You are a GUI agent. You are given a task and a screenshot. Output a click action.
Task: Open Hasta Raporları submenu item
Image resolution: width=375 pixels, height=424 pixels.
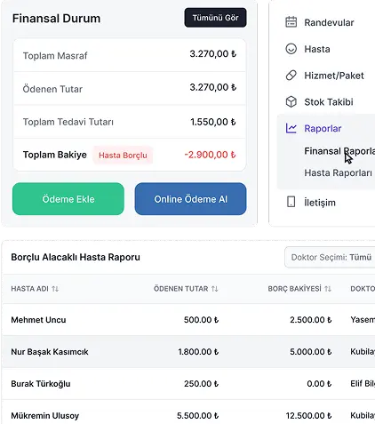point(338,172)
